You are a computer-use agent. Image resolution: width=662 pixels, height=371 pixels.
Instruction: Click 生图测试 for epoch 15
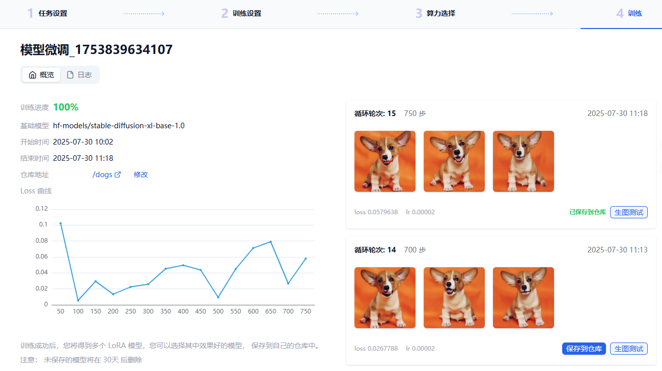tap(629, 212)
